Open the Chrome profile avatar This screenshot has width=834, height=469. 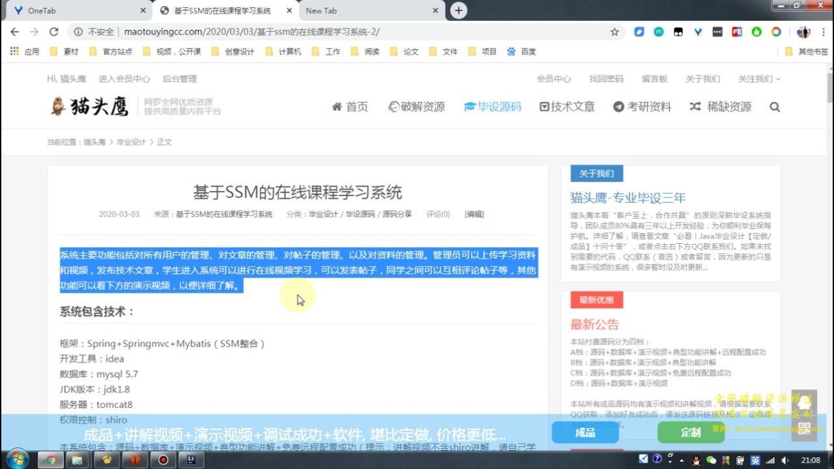click(x=803, y=31)
